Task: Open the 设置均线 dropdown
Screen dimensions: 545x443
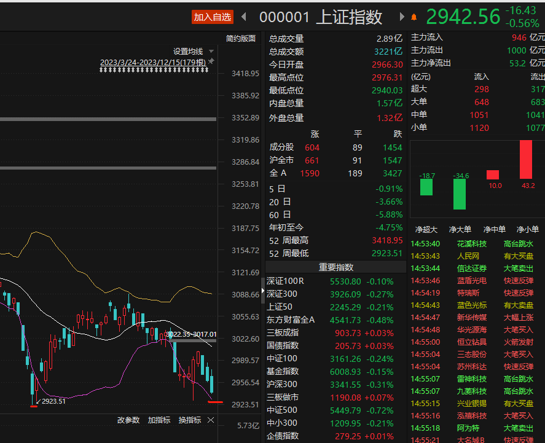Action: coord(194,52)
